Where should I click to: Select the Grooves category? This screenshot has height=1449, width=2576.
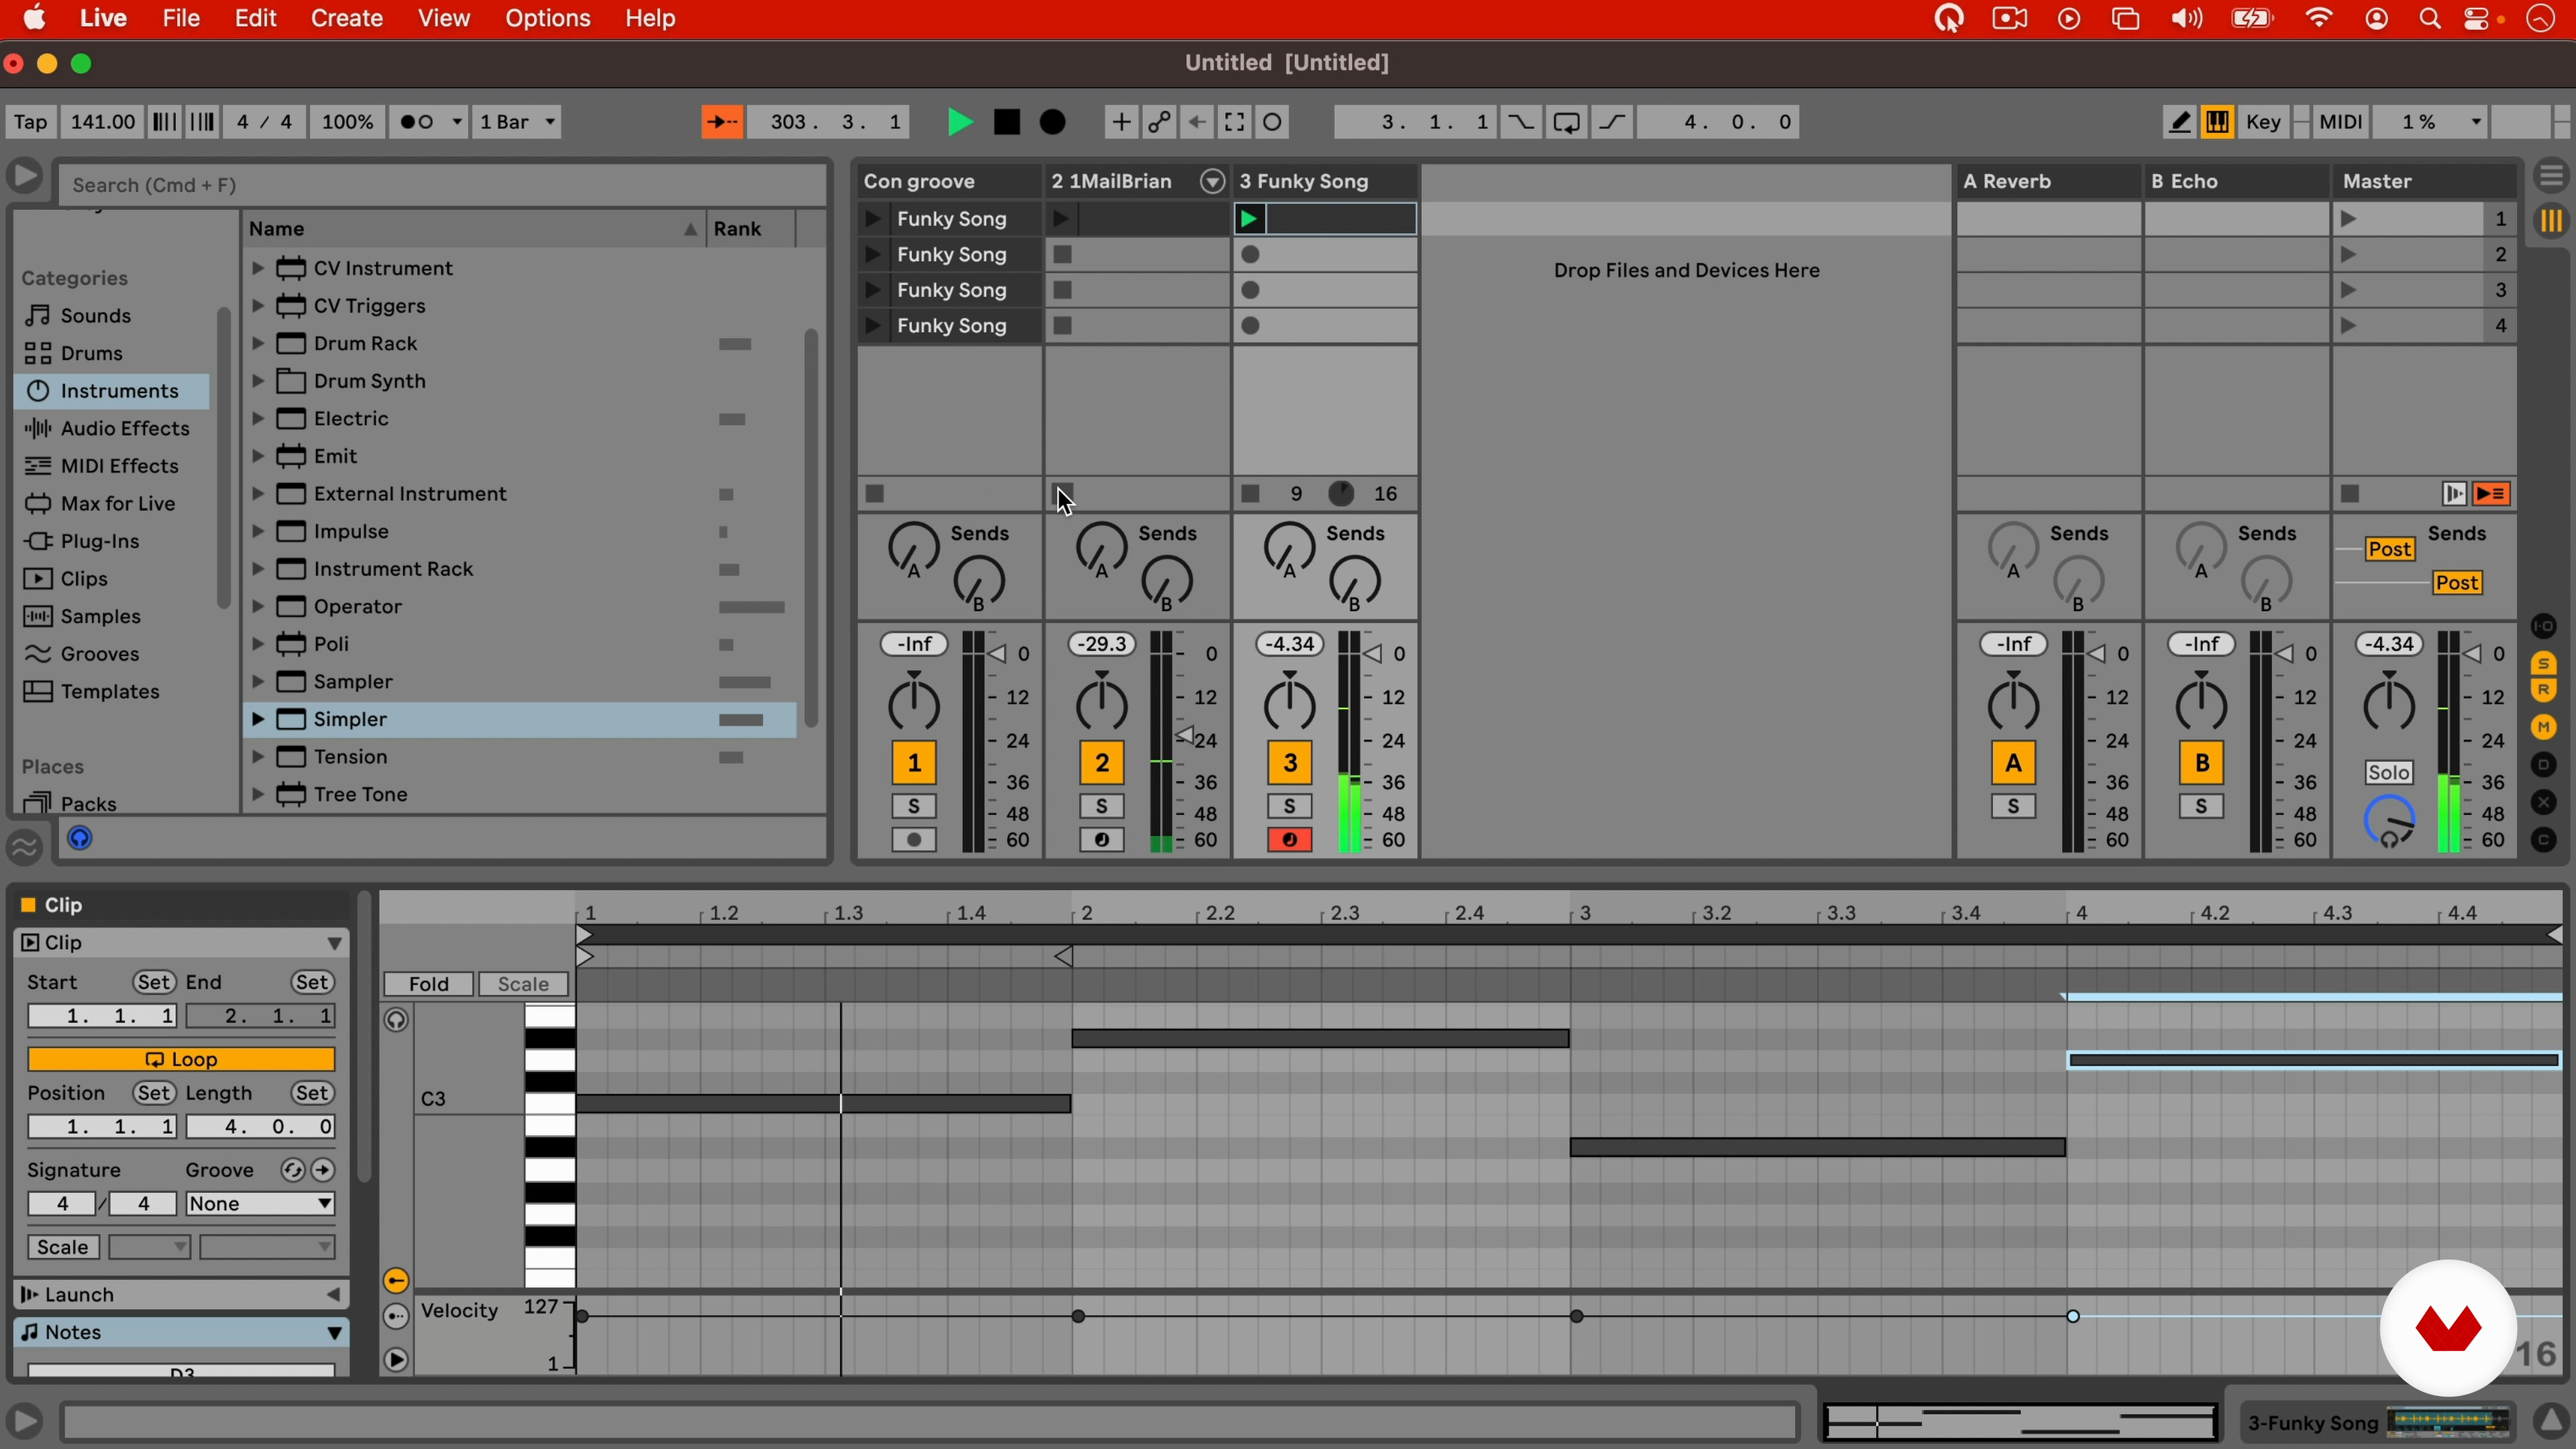click(x=100, y=654)
